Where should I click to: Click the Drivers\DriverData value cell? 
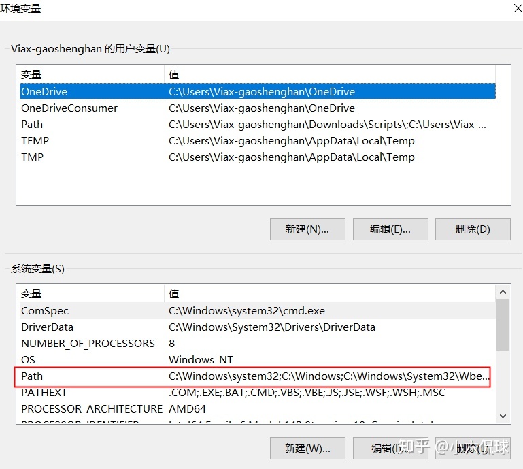[272, 327]
